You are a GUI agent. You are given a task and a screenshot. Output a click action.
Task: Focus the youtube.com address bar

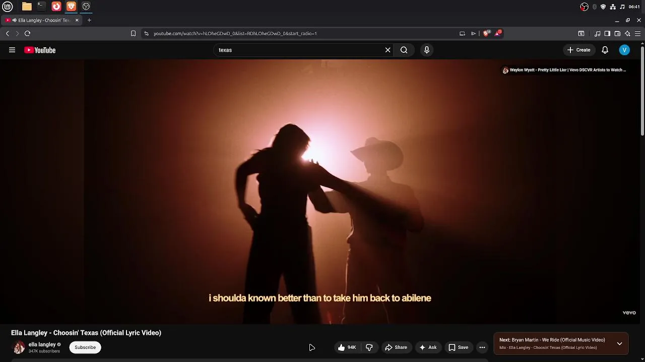[302, 34]
